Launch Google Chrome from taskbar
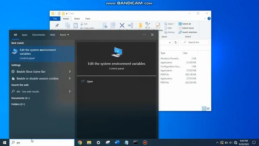The image size is (259, 146). [80, 142]
